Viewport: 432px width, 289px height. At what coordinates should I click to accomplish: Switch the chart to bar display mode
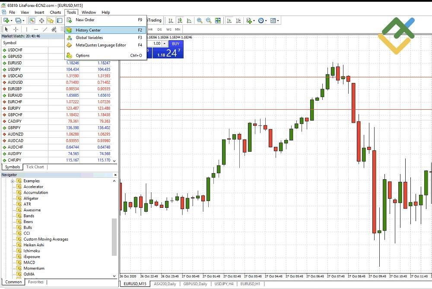[x=171, y=20]
